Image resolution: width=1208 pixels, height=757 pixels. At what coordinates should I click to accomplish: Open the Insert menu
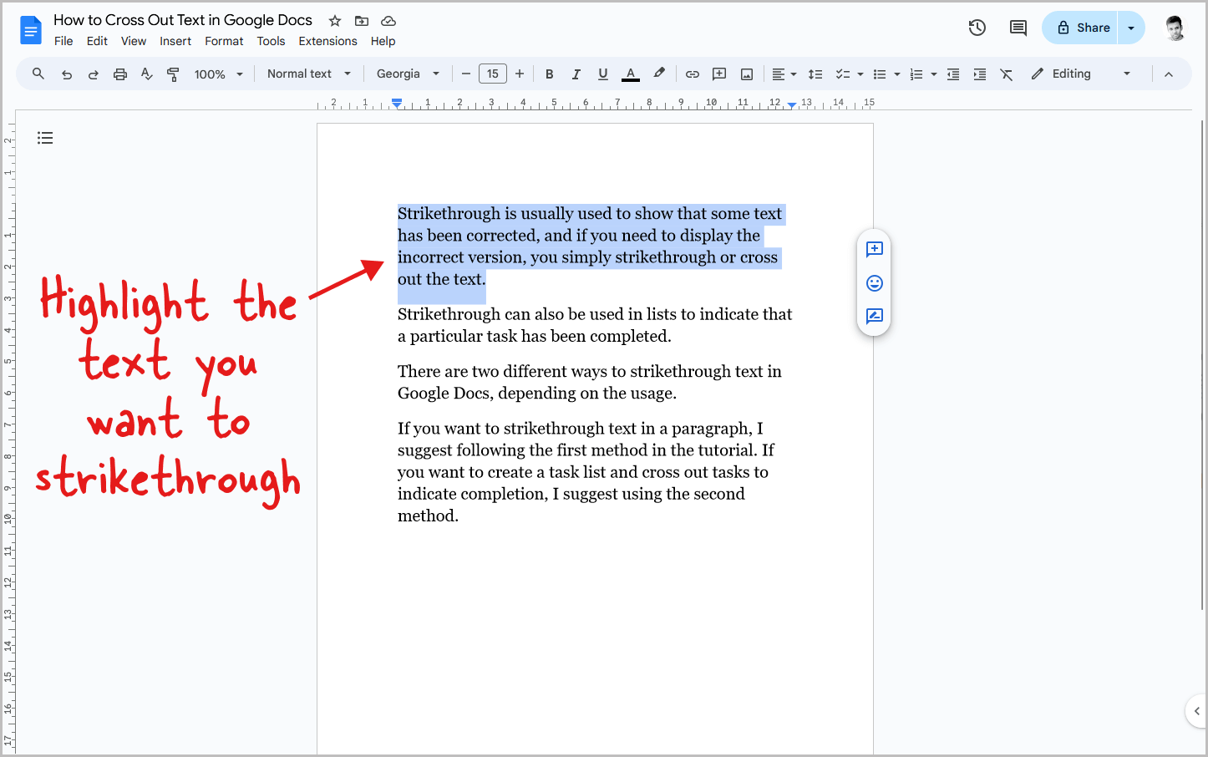[175, 41]
